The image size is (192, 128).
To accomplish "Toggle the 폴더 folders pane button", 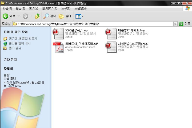I will tap(65, 16).
